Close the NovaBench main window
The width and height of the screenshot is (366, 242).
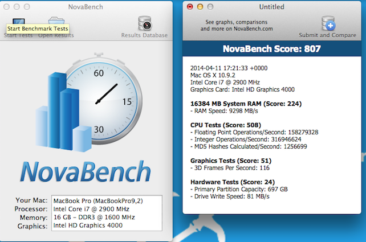click(7, 7)
